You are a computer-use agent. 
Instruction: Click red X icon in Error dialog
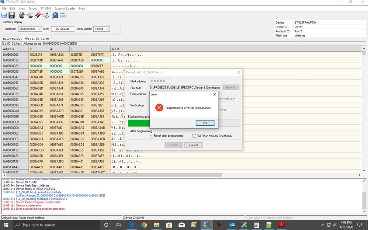point(159,108)
